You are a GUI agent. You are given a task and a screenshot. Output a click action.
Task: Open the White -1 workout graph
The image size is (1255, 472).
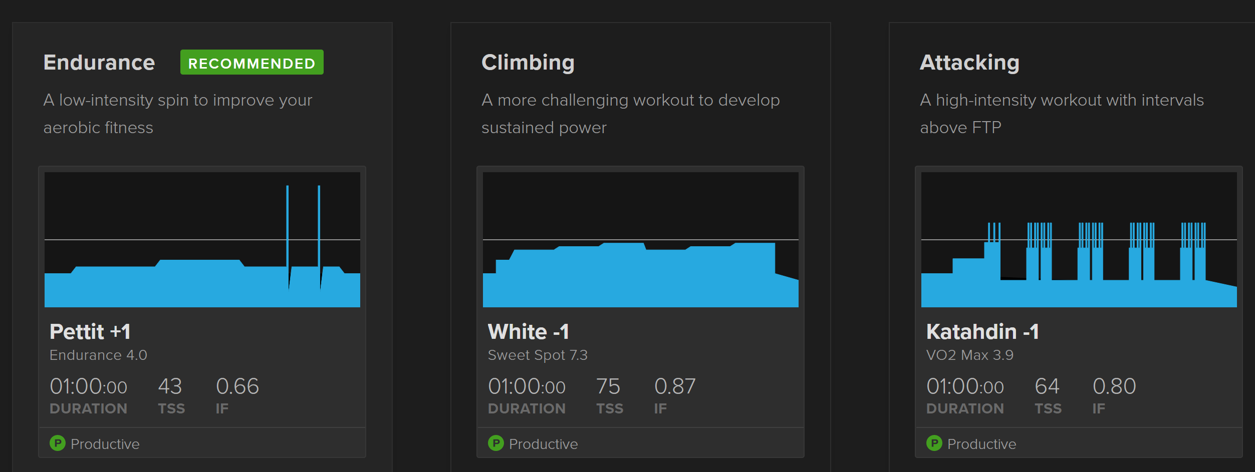(x=641, y=240)
